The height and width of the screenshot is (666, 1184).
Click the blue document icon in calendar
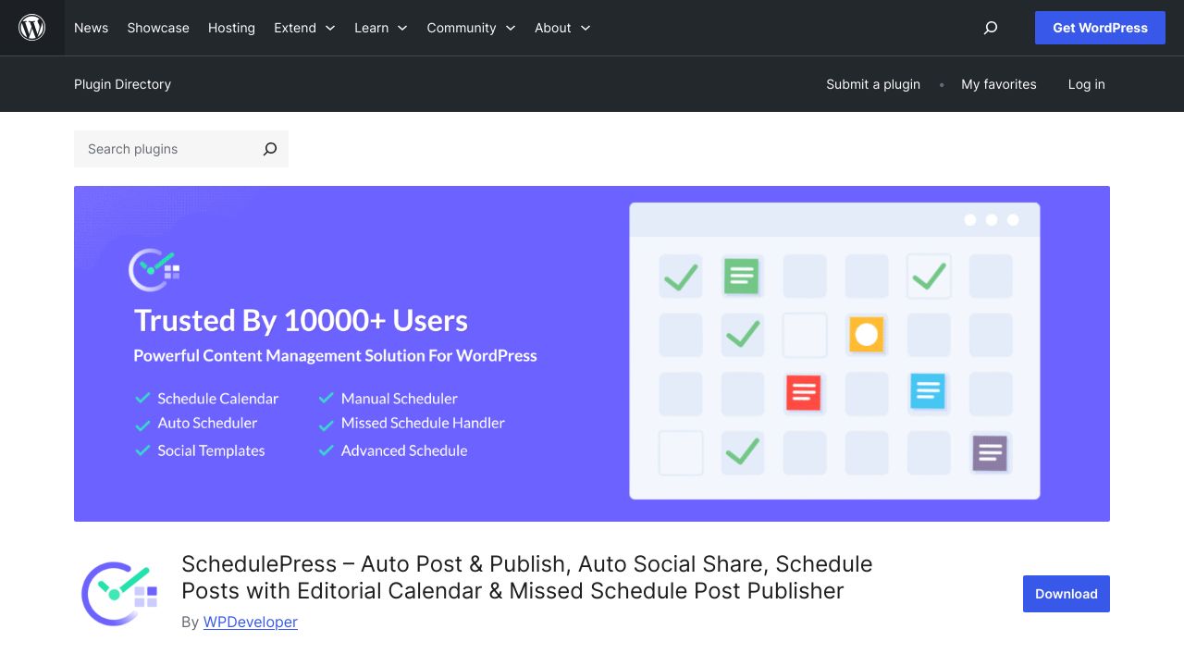[928, 391]
